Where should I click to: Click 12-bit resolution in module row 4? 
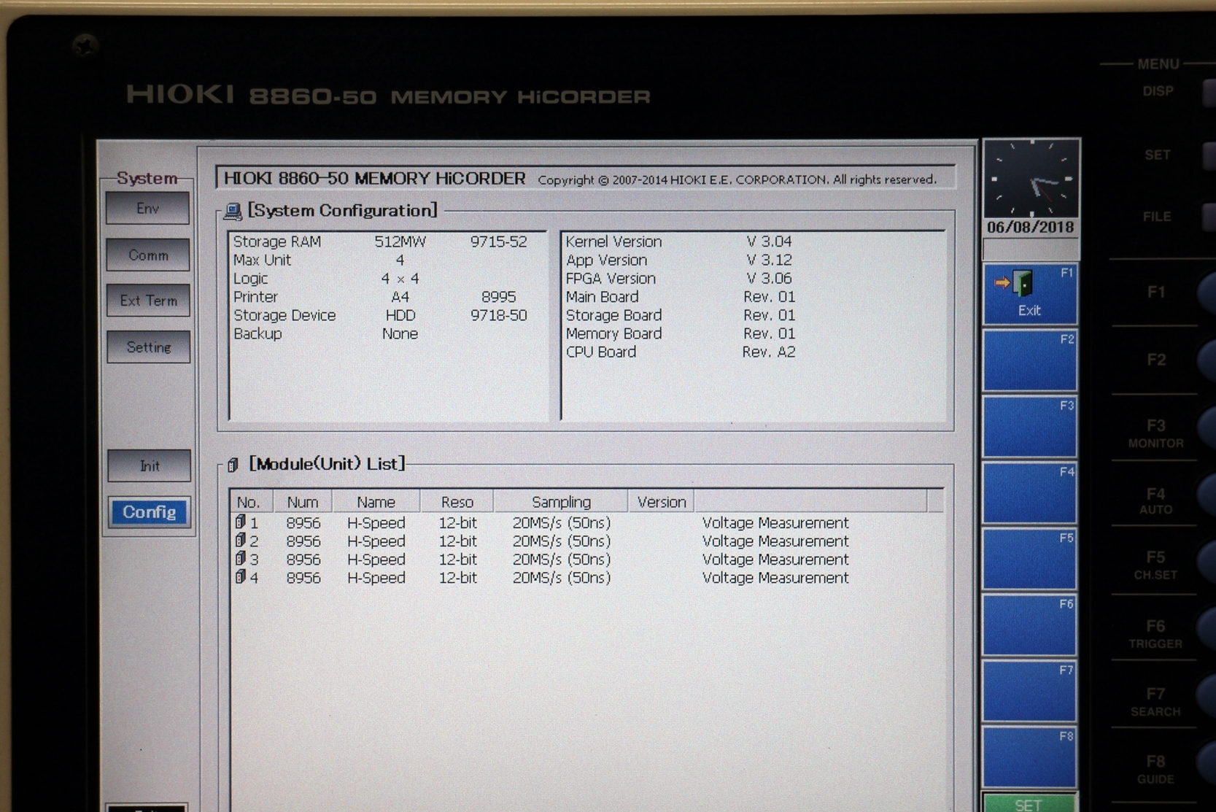(x=457, y=578)
